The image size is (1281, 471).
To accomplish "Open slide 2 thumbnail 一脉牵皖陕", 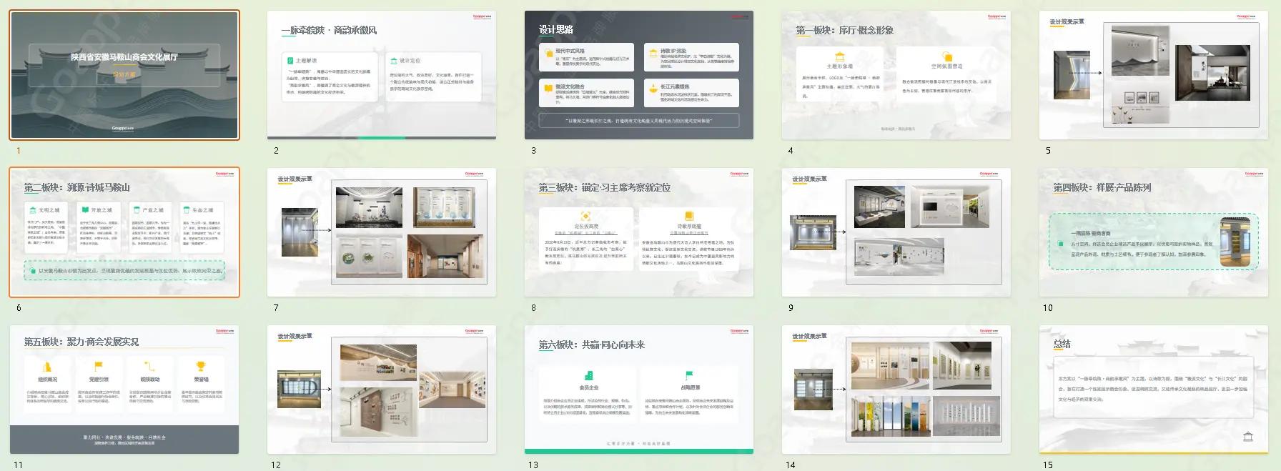I will tap(382, 75).
